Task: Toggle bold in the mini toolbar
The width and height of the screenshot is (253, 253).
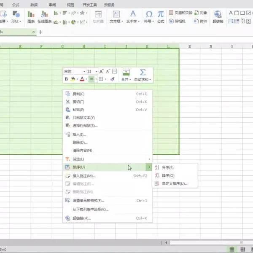Action: [66, 79]
